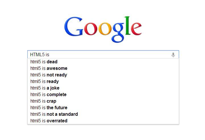The height and width of the screenshot is (140, 205).
Task: Place cursor in typed 'HTML5 is' query text
Action: [x=40, y=54]
